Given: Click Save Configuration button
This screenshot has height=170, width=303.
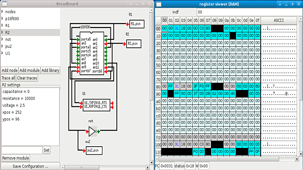Looking at the screenshot, I should tap(30, 166).
